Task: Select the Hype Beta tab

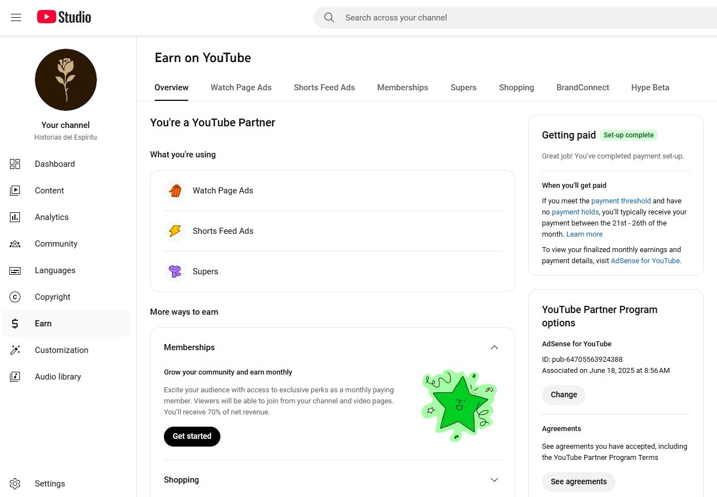Action: click(x=650, y=88)
